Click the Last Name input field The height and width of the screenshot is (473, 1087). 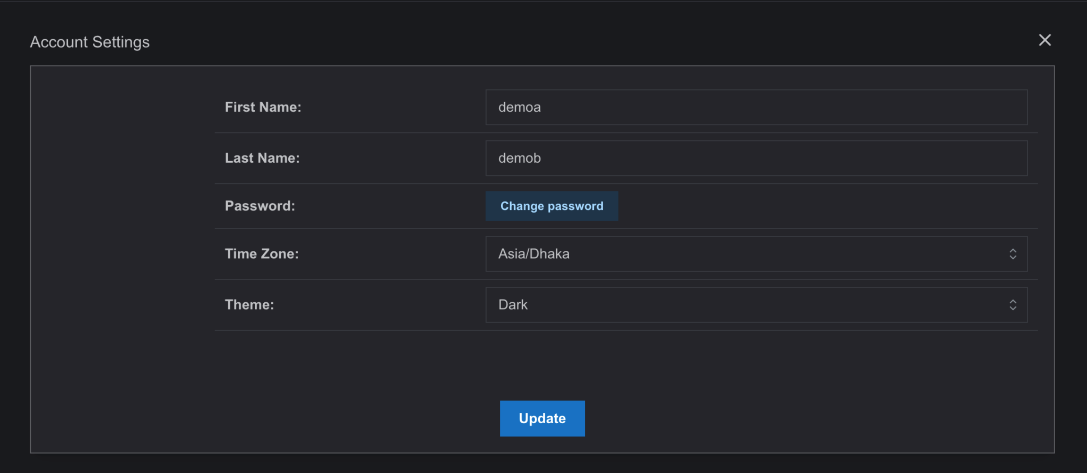(x=756, y=158)
